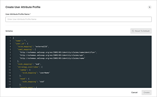
Task: Click the User Attribute Profile Name field
Action: (78, 19)
